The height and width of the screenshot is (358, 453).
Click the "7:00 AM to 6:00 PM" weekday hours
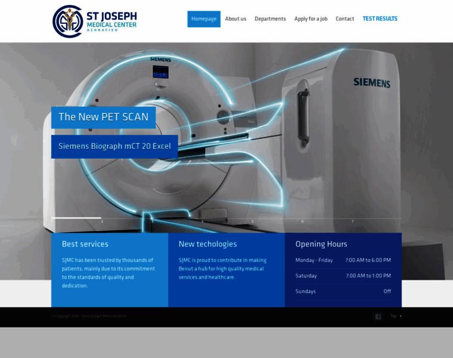[368, 260]
